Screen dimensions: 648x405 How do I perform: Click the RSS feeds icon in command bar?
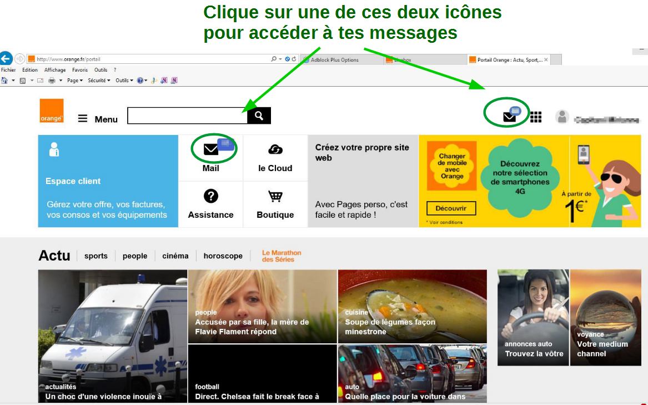23,81
